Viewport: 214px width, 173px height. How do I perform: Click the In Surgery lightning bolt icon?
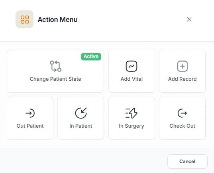pyautogui.click(x=132, y=113)
